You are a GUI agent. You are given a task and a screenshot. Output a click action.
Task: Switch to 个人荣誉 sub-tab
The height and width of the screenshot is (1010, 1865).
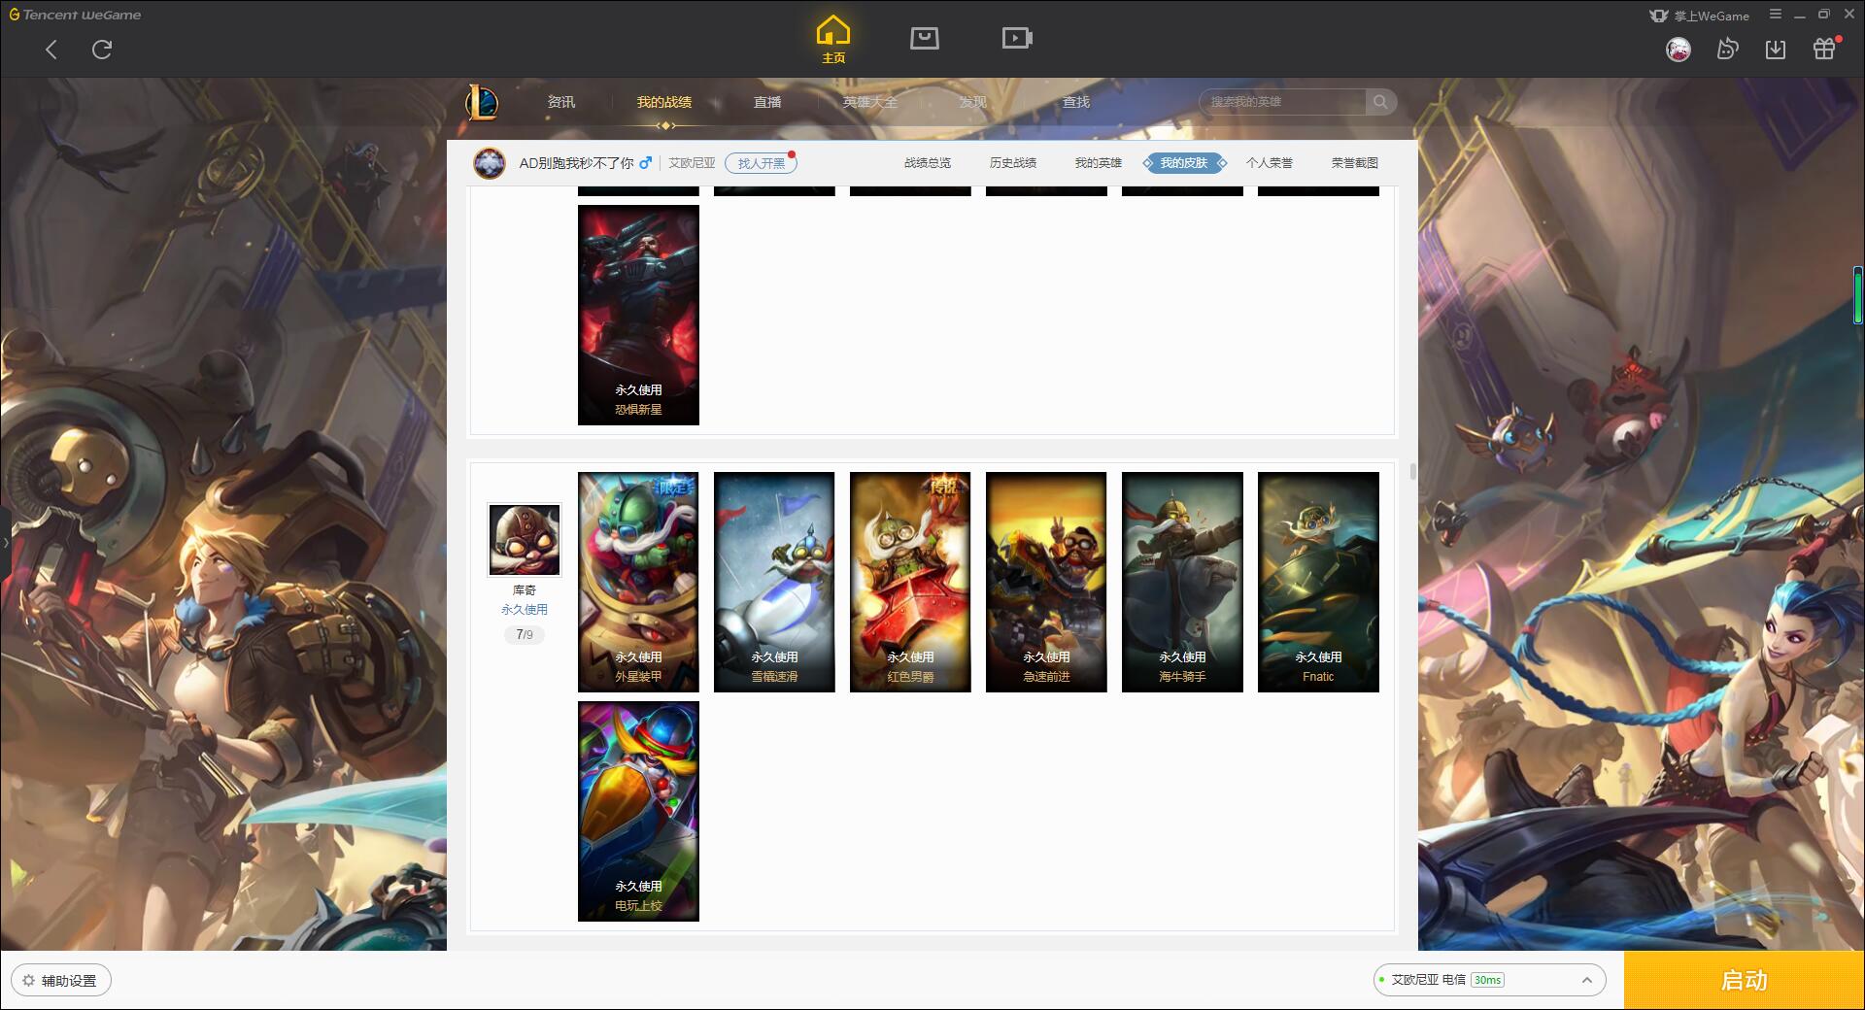1270,163
